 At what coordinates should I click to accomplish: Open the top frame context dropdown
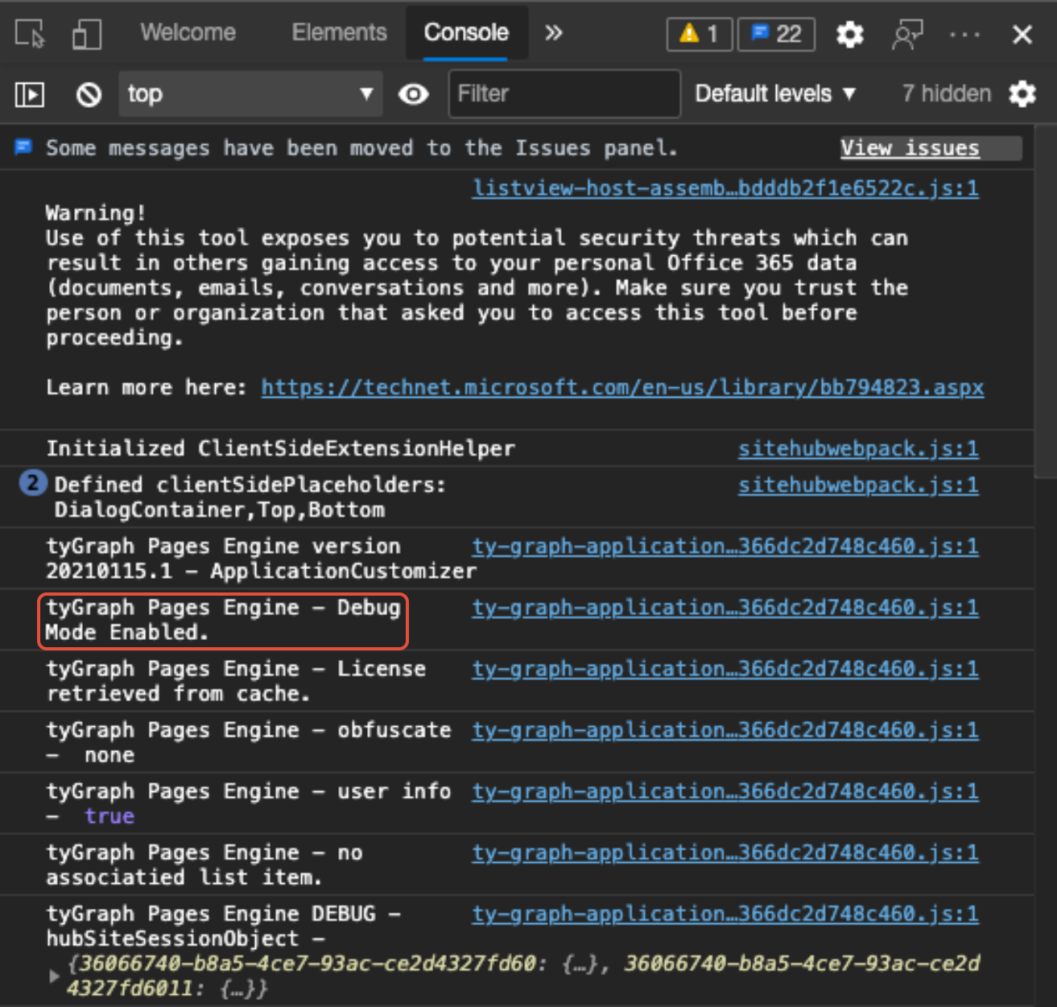[250, 94]
